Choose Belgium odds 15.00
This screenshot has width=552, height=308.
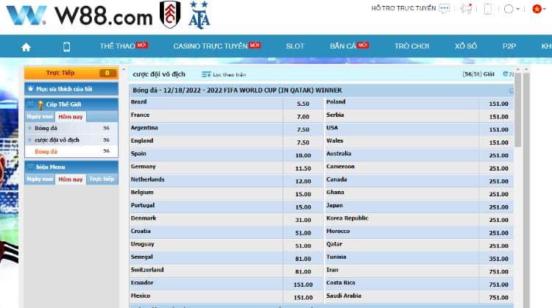[x=302, y=194]
